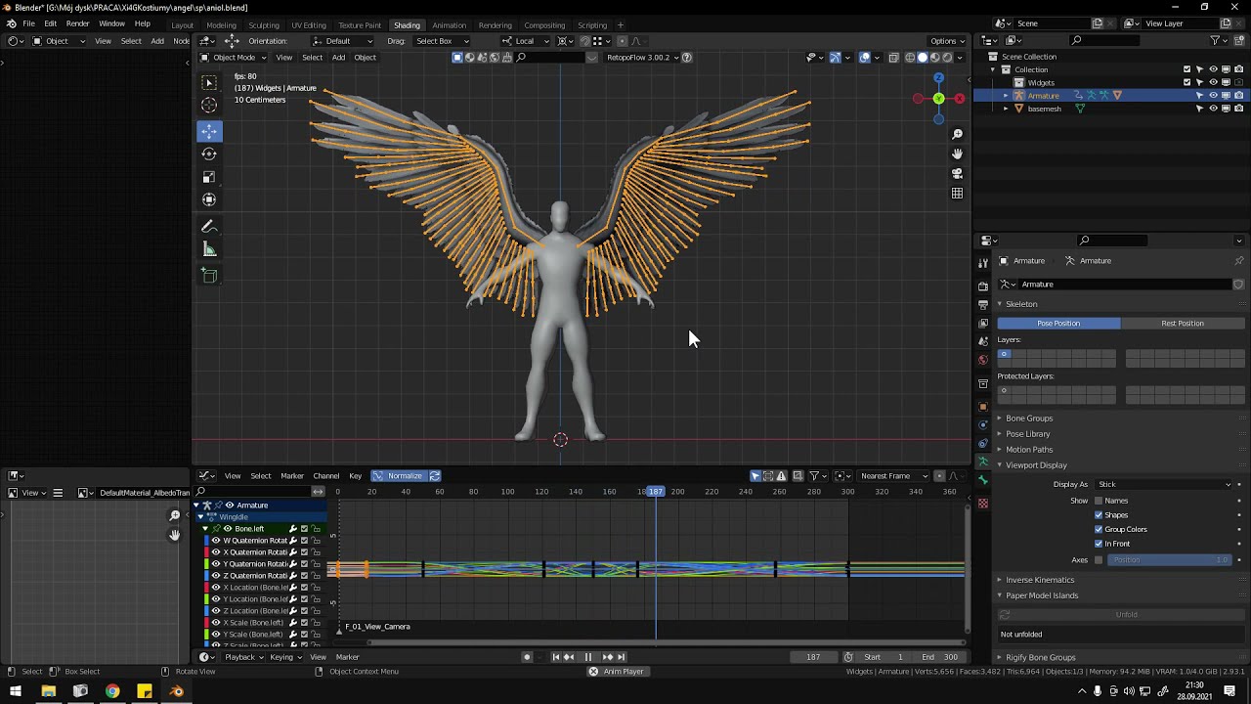Expand the Inverse Kinematics panel

tap(1040, 580)
